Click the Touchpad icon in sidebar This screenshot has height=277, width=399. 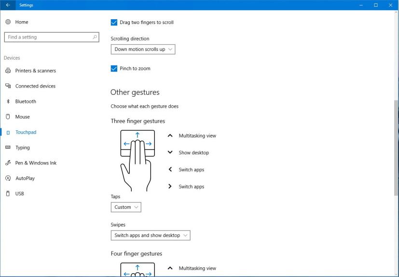coord(8,132)
